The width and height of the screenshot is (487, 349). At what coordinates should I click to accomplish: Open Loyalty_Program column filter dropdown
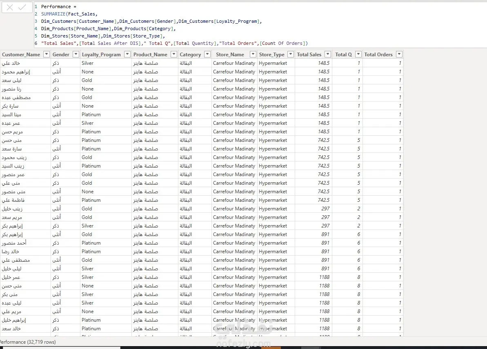[127, 54]
